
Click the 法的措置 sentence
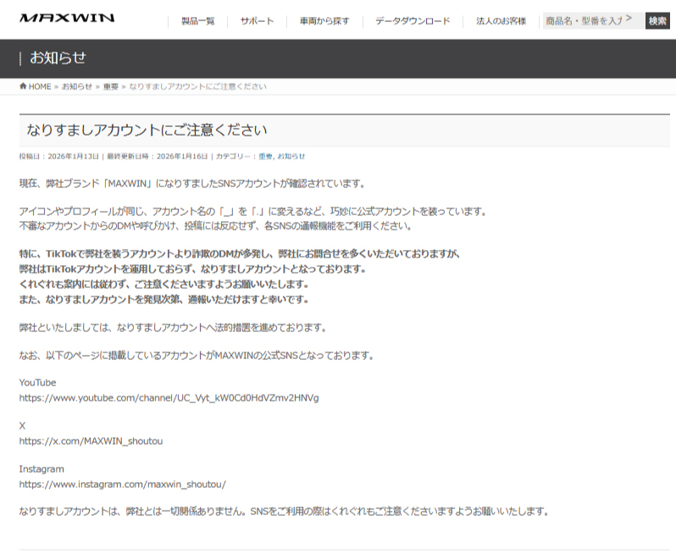(x=174, y=328)
